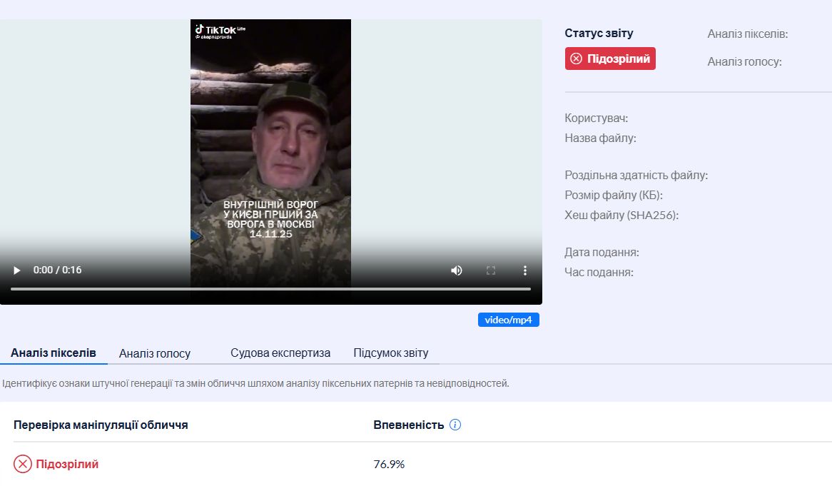Click the 76.9% confidence value
Viewport: 832px width, 486px height.
389,464
